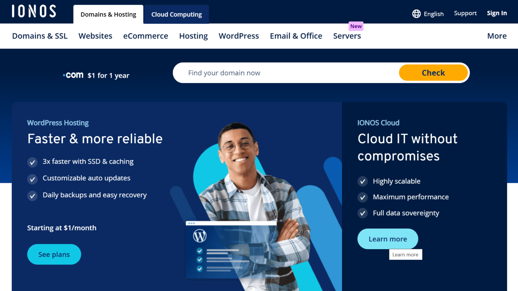The image size is (518, 291).
Task: Click the checkmark beside 'Full data sovereignty'
Action: coord(362,213)
